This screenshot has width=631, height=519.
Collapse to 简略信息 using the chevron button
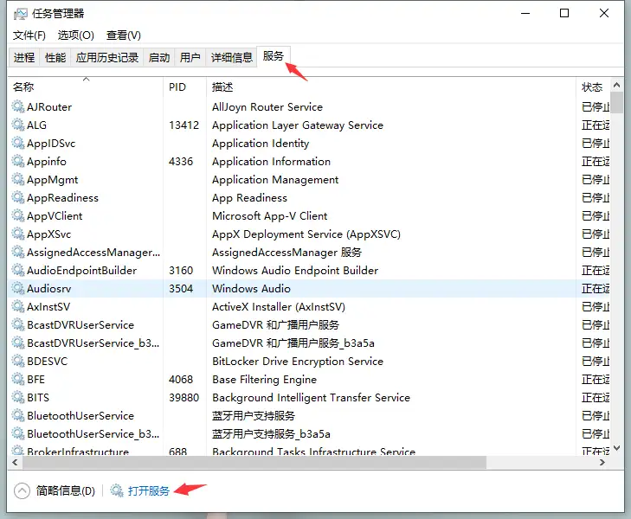[x=23, y=491]
